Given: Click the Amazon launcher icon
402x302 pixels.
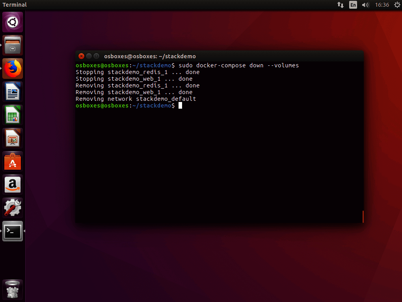Looking at the screenshot, I should (13, 185).
